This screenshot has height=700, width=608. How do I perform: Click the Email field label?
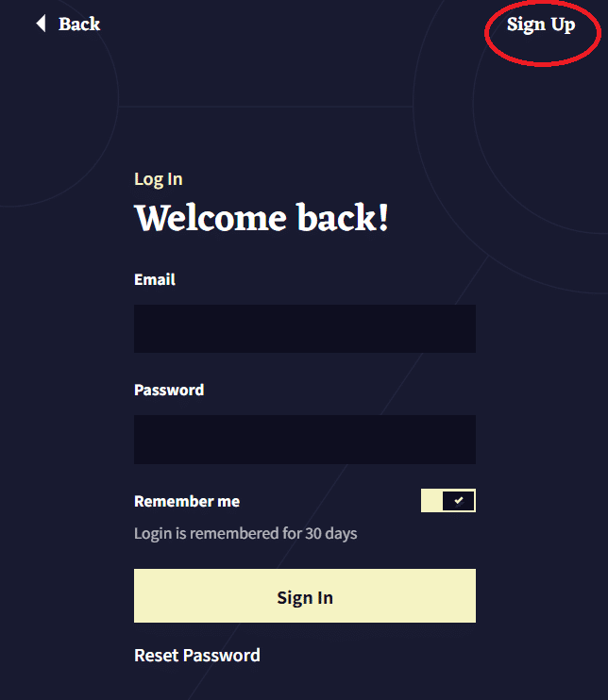click(x=155, y=279)
